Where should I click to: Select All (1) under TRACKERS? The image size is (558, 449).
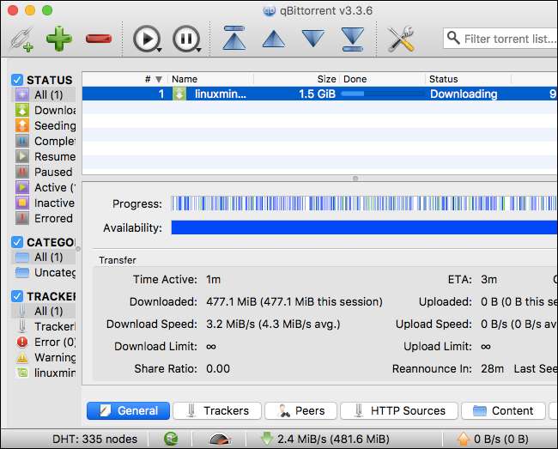44,311
